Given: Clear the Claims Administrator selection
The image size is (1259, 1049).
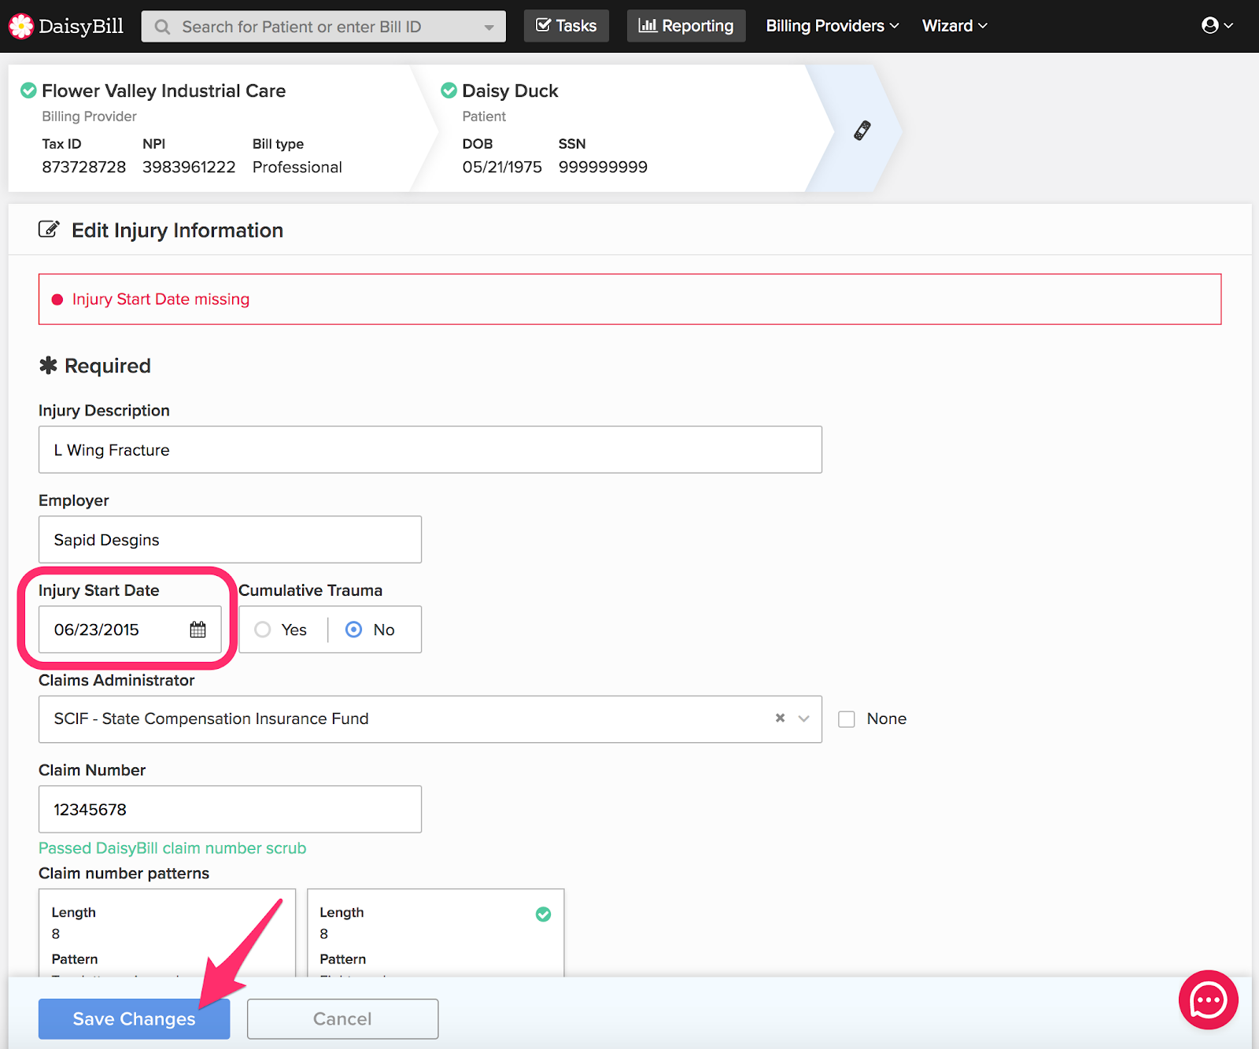Looking at the screenshot, I should [x=780, y=718].
